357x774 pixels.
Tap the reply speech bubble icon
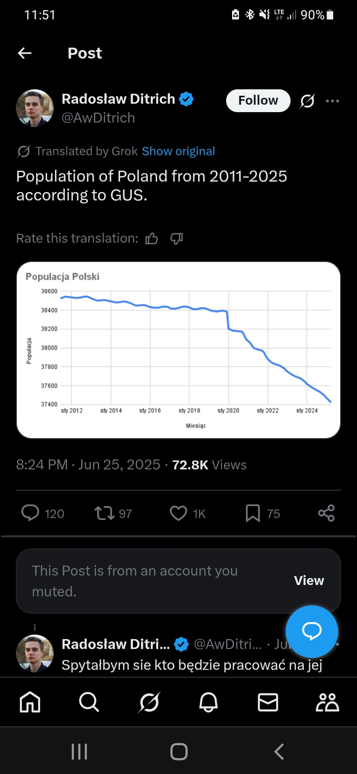[x=30, y=513]
